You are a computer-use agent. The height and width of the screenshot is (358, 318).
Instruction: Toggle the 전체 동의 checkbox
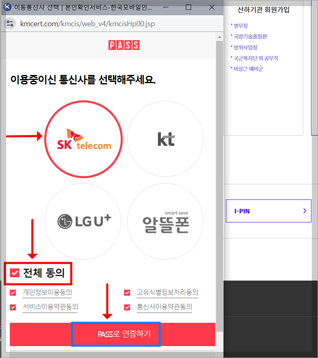pos(14,273)
